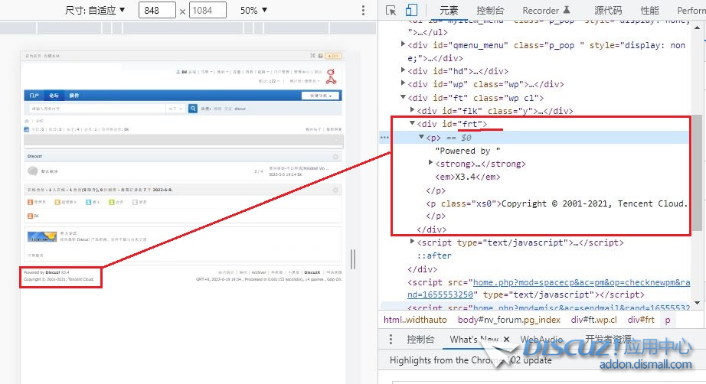Click the viewport height field showing 1084

(208, 11)
